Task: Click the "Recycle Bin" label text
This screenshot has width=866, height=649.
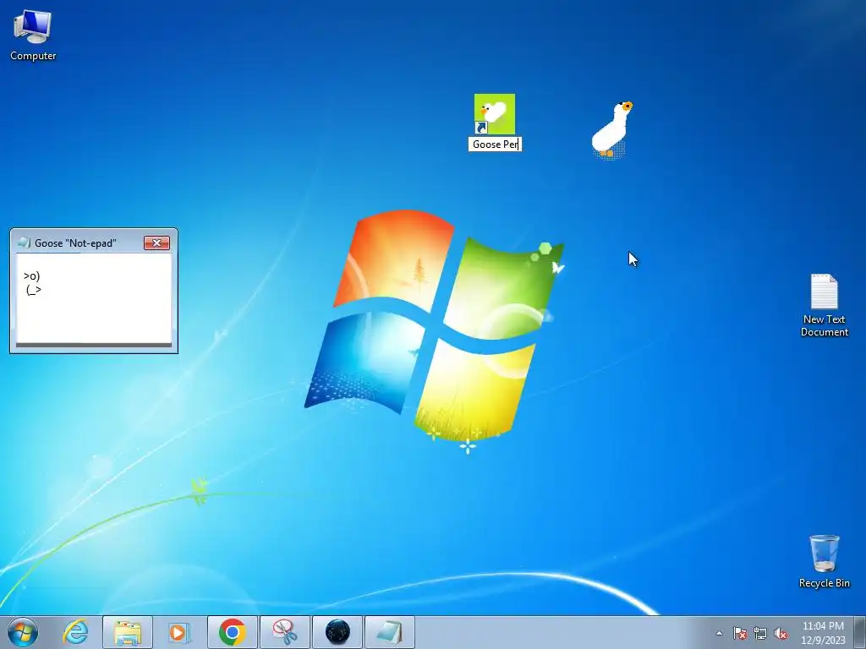Action: (x=824, y=583)
